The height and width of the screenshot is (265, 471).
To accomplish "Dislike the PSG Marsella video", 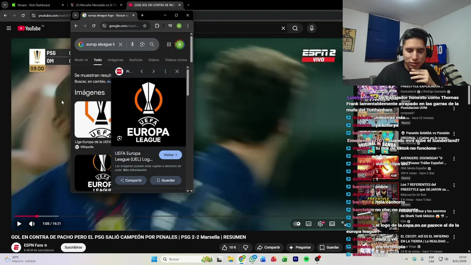I will pyautogui.click(x=245, y=247).
